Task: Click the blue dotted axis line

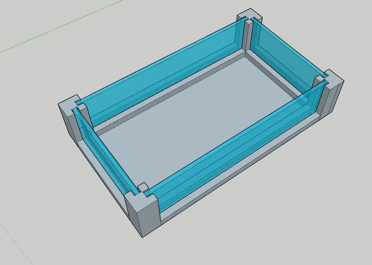Action: pos(16,242)
